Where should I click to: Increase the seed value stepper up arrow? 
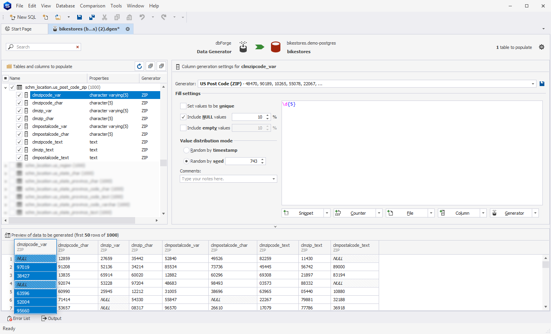pos(262,160)
